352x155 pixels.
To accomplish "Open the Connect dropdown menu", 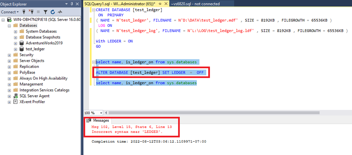I will [10, 12].
